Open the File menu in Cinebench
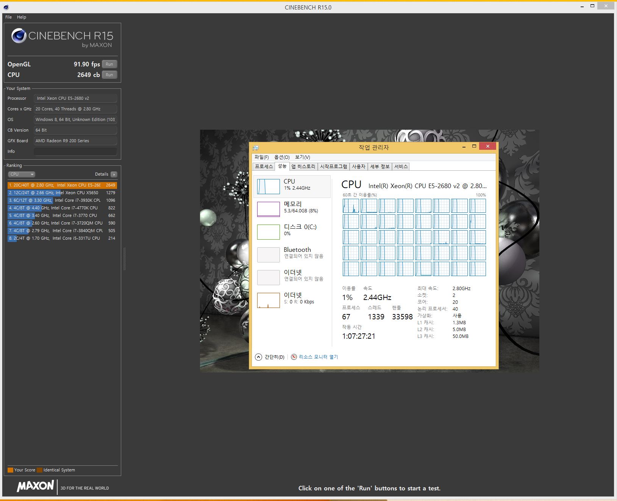 pyautogui.click(x=8, y=17)
